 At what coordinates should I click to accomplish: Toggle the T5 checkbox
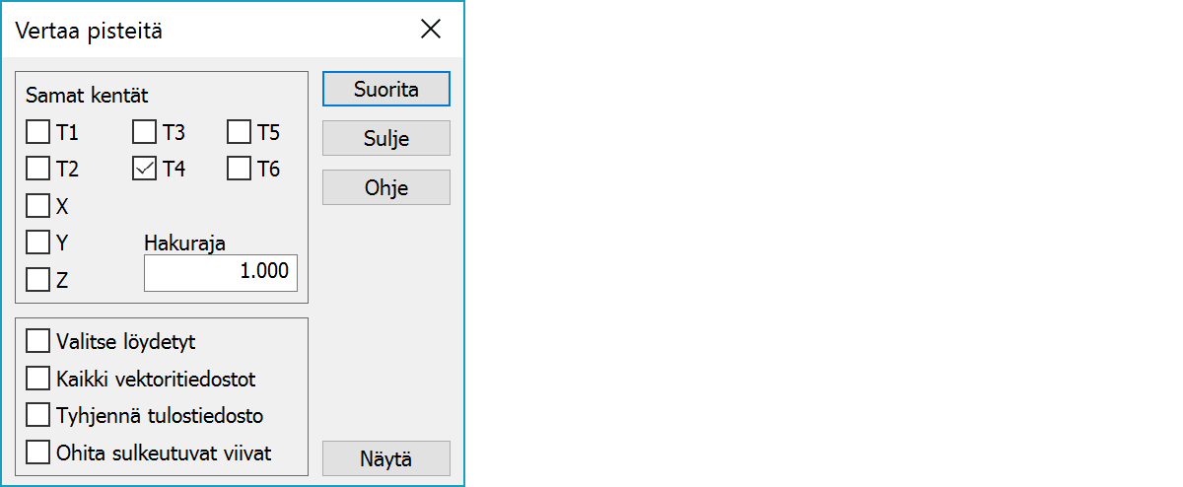click(240, 132)
